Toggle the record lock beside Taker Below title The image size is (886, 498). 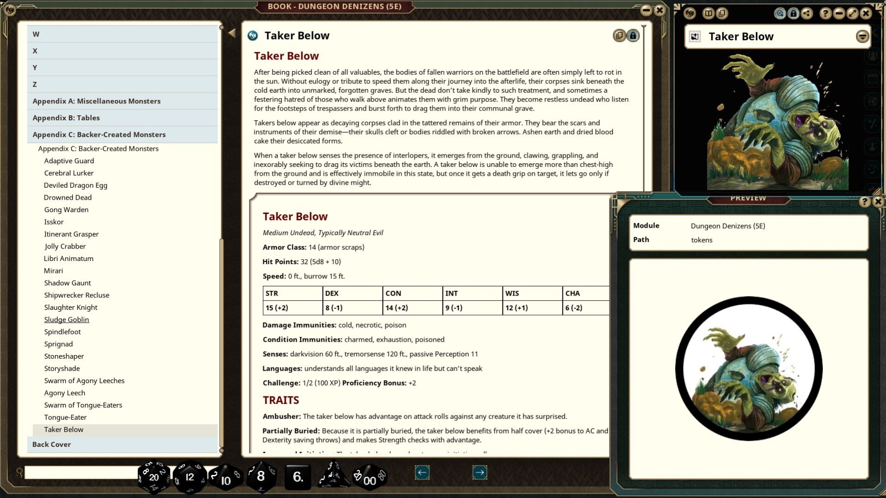click(633, 36)
